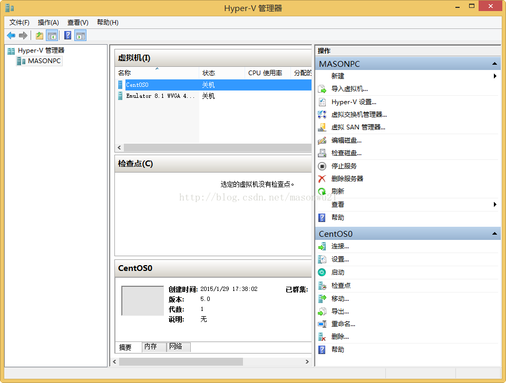Click the 删除 icon under CentOS0
This screenshot has width=506, height=383.
tap(322, 337)
